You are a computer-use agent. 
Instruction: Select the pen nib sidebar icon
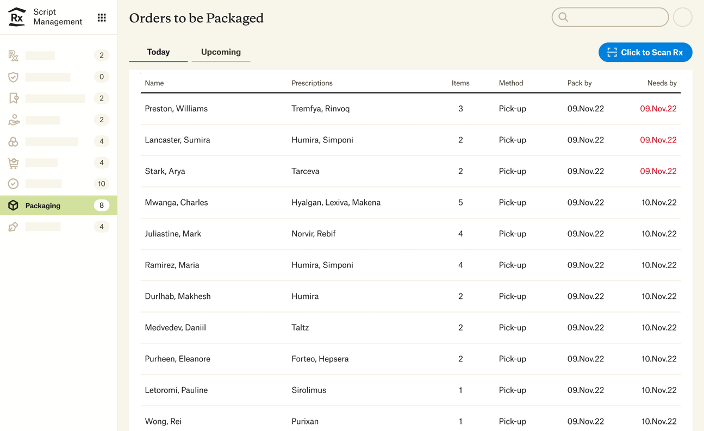point(14,227)
